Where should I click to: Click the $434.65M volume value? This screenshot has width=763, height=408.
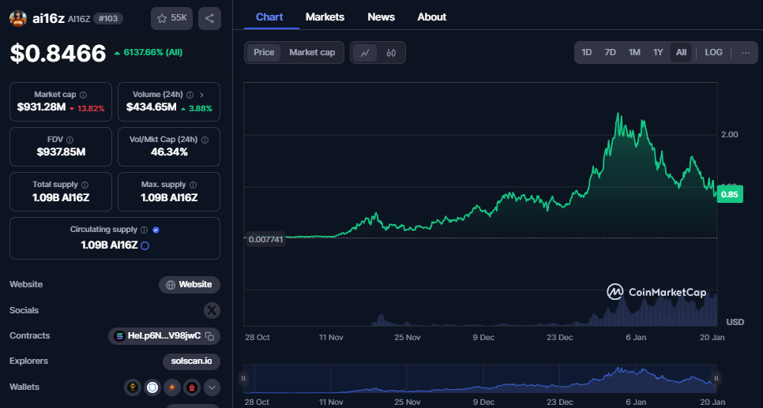pos(152,107)
